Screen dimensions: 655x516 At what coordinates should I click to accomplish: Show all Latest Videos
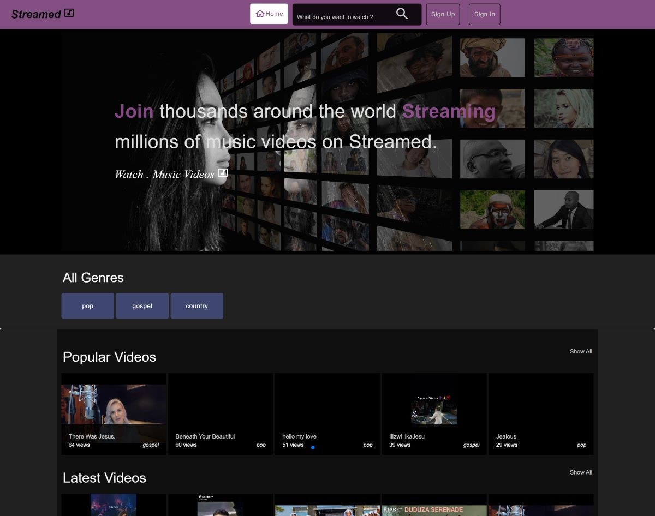click(581, 472)
